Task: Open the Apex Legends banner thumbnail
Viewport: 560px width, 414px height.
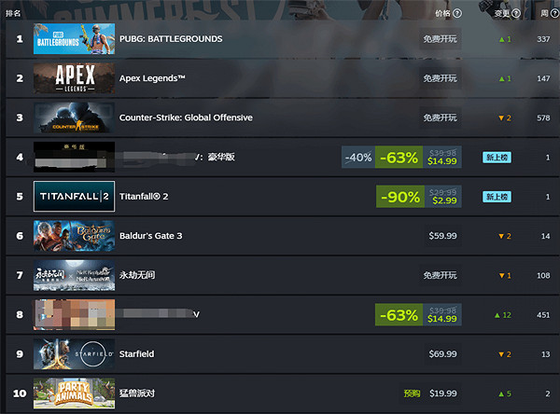Action: pos(75,78)
